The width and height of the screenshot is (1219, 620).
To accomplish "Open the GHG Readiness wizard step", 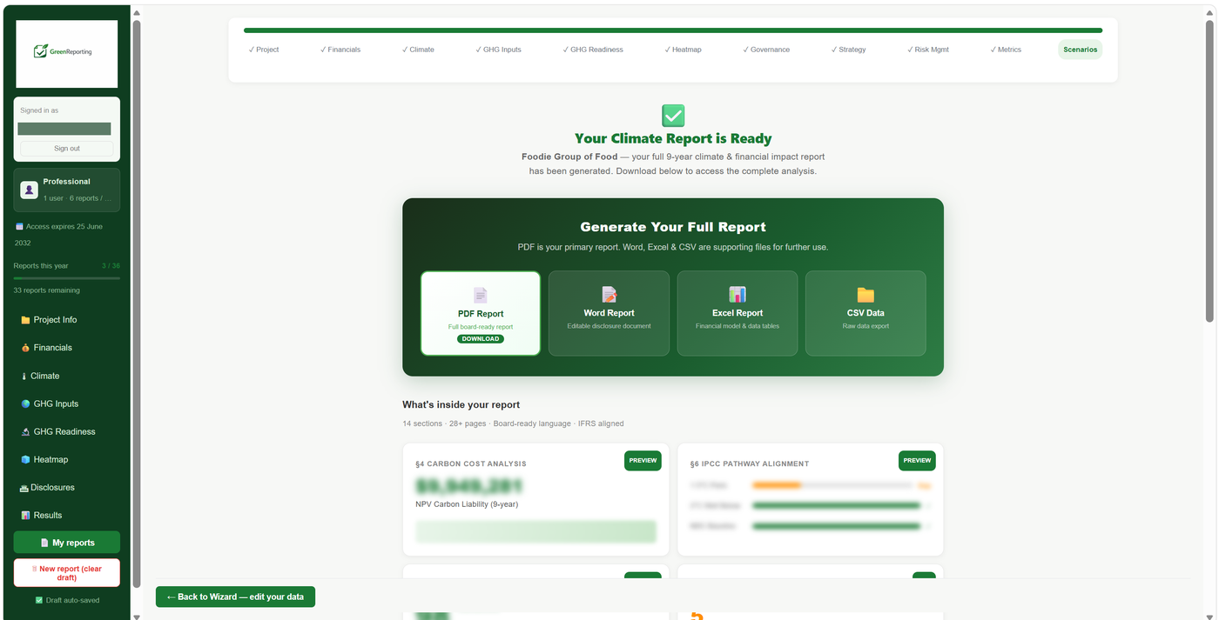I will click(593, 50).
